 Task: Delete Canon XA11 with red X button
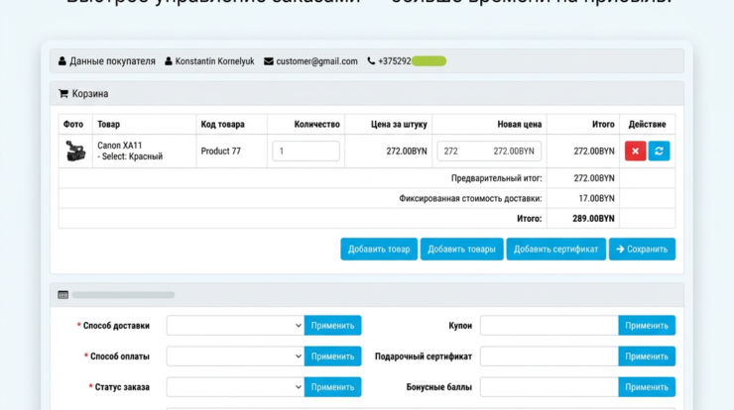(635, 151)
